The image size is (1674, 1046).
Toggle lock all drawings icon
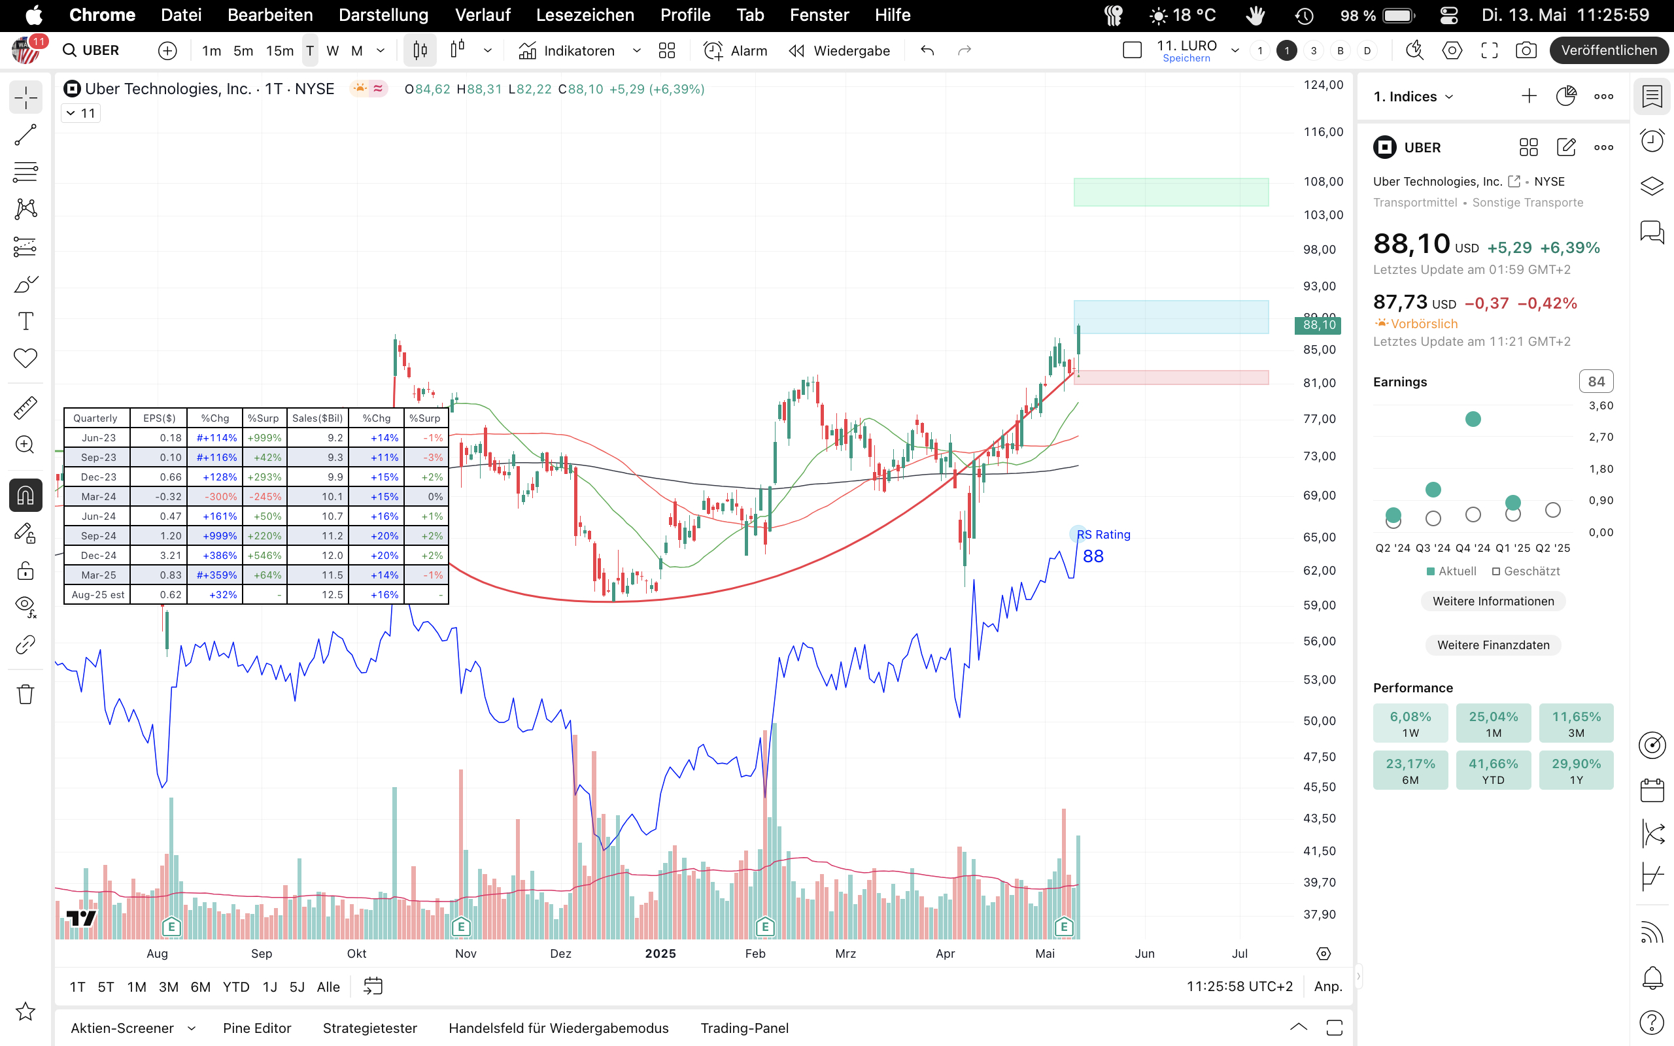[x=26, y=571]
